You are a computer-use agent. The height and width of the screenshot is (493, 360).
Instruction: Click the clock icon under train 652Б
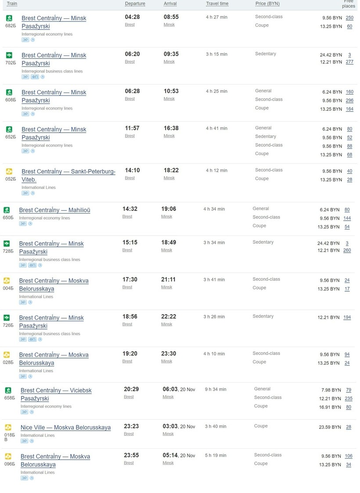click(33, 151)
